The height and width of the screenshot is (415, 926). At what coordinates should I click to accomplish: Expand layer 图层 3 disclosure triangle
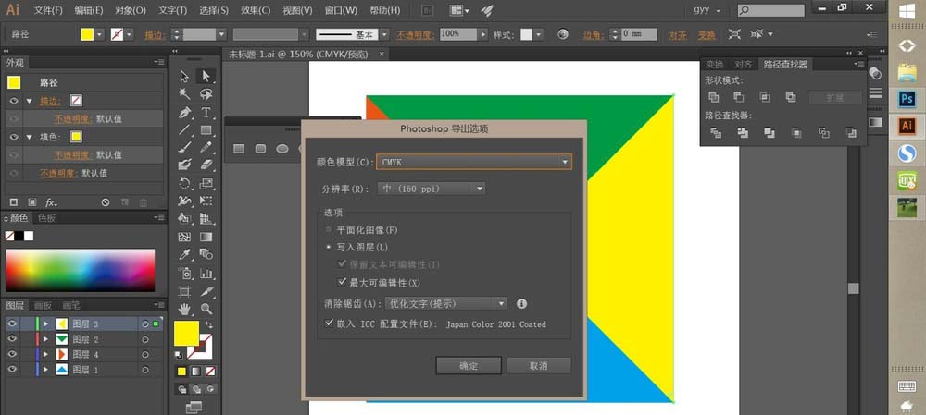click(45, 323)
